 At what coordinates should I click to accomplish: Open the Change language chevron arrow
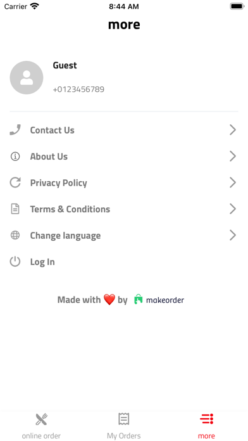click(233, 235)
